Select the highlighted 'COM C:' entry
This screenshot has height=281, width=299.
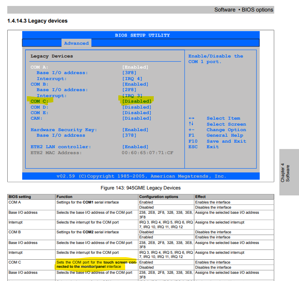(x=39, y=101)
